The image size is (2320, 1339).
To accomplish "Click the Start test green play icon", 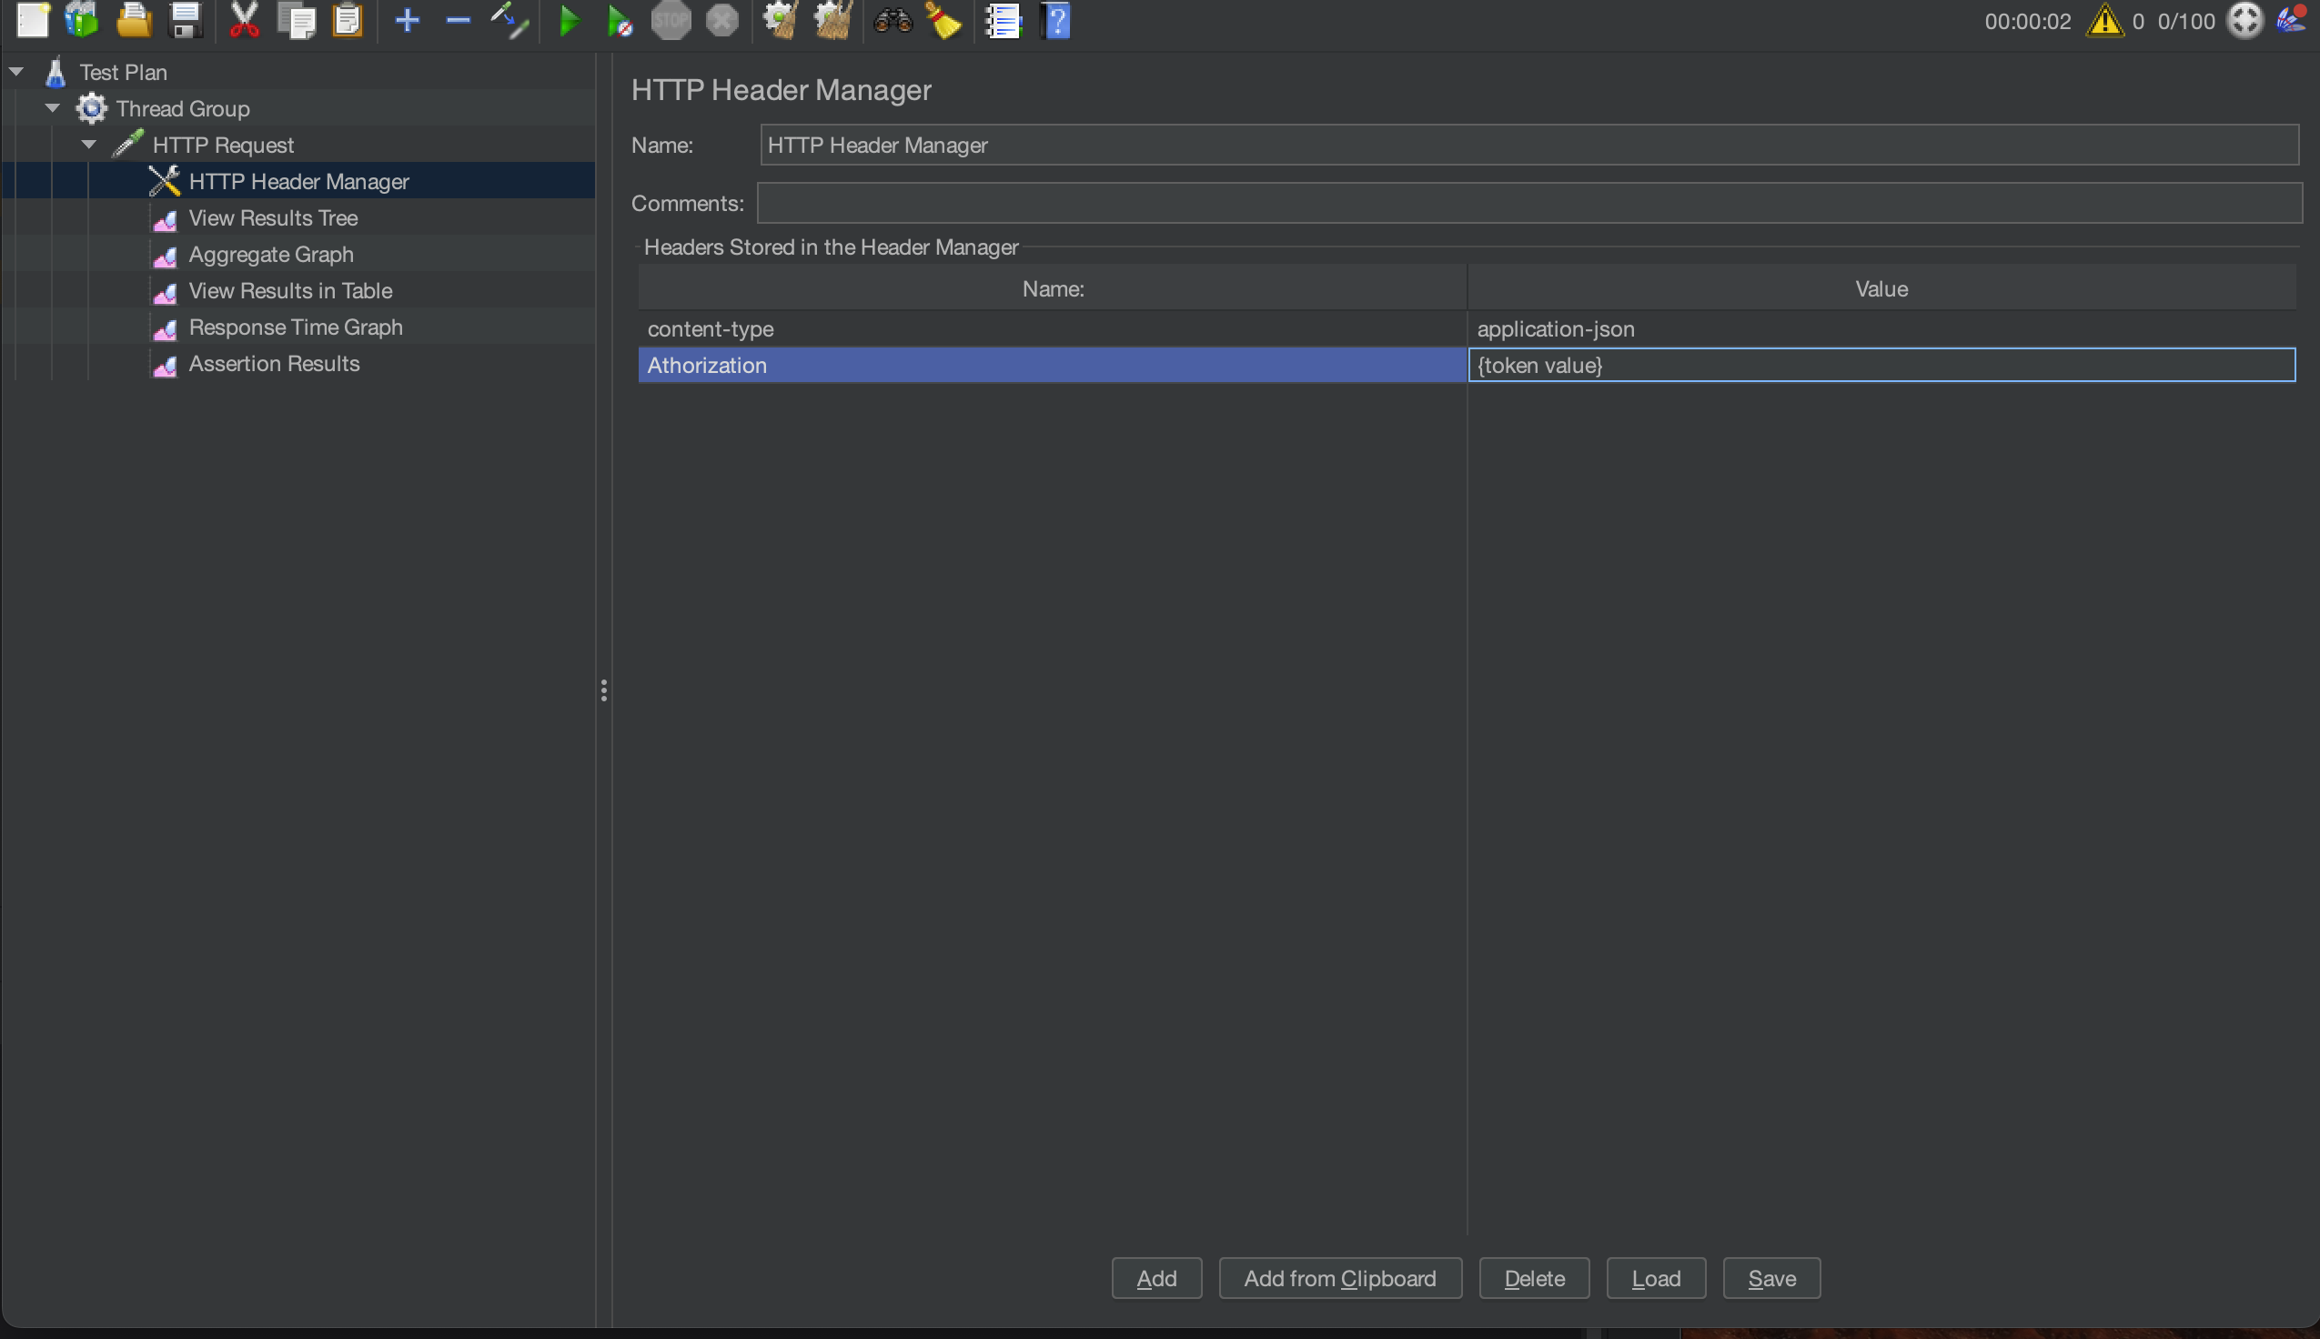I will click(x=570, y=20).
